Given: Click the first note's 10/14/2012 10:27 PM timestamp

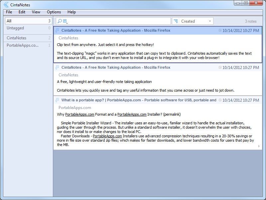Looking at the screenshot, I should pyautogui.click(x=240, y=31).
